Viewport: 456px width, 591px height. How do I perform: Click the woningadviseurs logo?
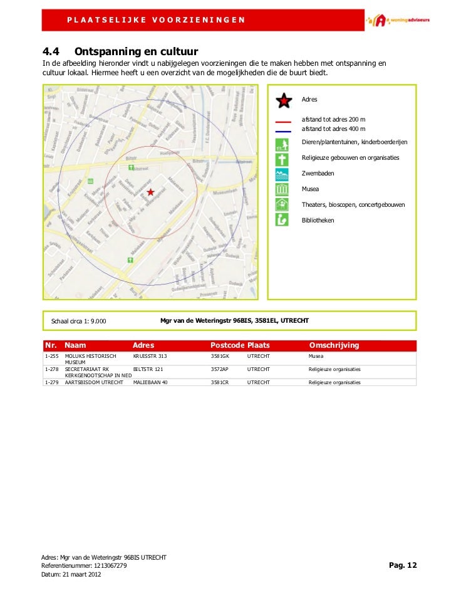397,20
